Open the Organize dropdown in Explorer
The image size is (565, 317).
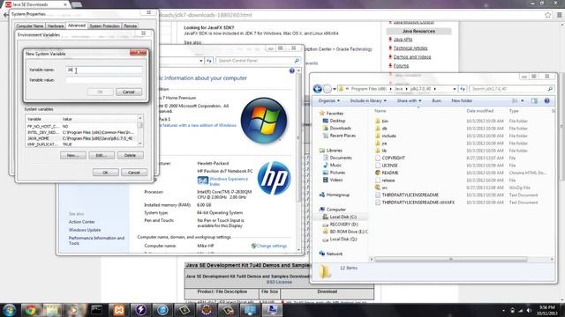tap(328, 101)
